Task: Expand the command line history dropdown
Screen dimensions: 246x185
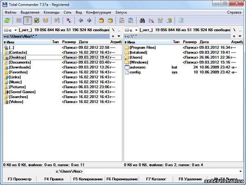Action: (x=241, y=171)
